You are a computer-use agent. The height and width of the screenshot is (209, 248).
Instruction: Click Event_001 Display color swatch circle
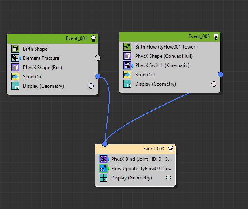[x=91, y=86]
